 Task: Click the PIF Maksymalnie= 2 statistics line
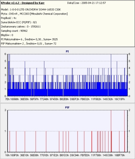coord(29,44)
